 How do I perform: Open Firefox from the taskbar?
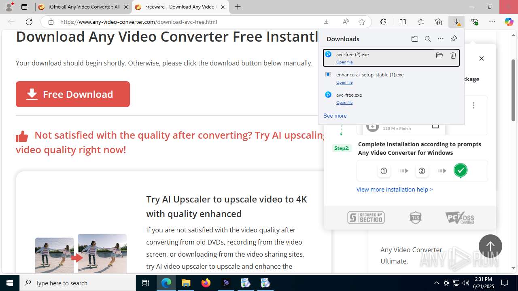(206, 283)
